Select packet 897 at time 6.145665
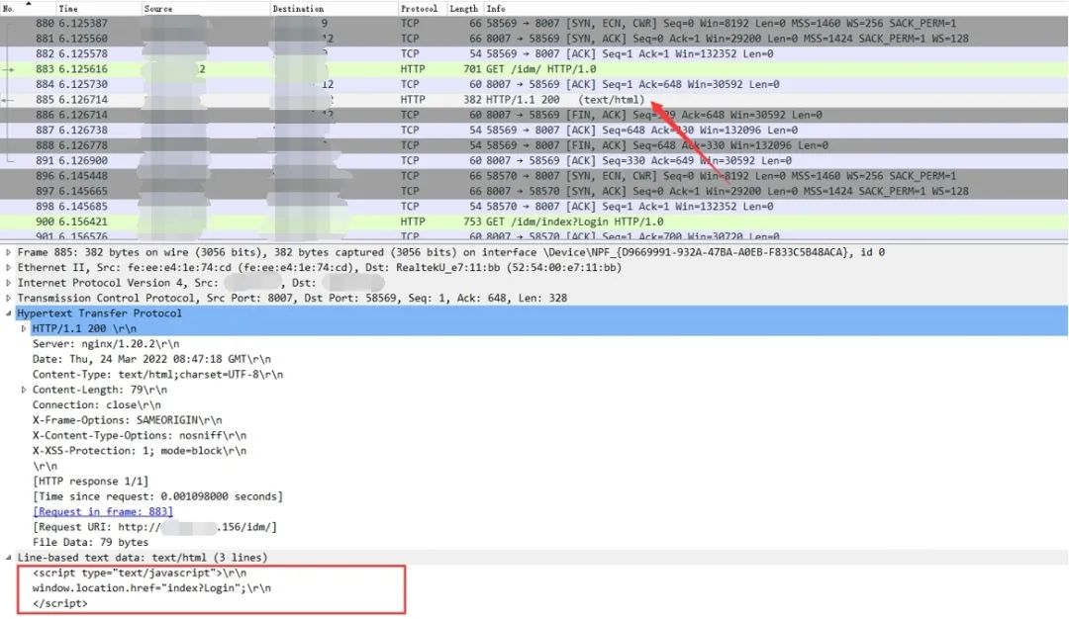Image resolution: width=1069 pixels, height=619 pixels. (534, 191)
